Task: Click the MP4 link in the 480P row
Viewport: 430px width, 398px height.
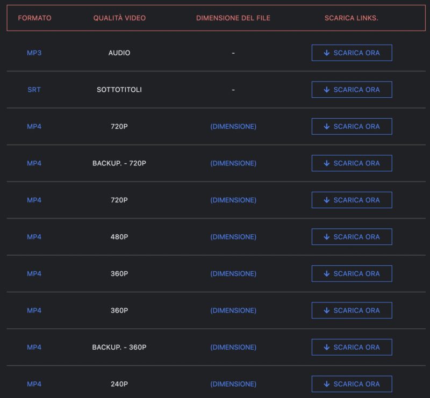Action: pyautogui.click(x=34, y=237)
